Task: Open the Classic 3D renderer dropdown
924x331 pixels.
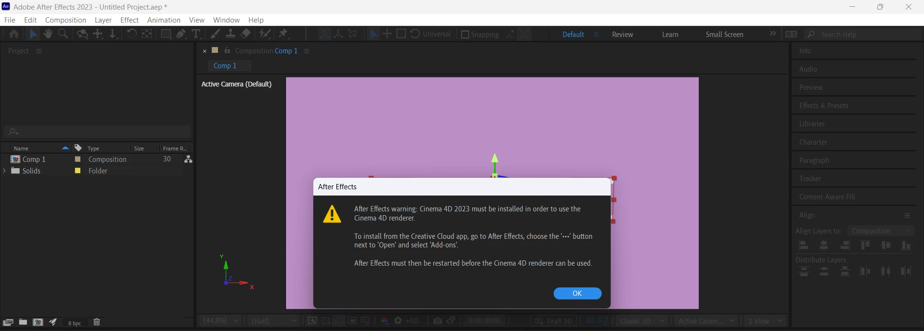Action: (642, 321)
